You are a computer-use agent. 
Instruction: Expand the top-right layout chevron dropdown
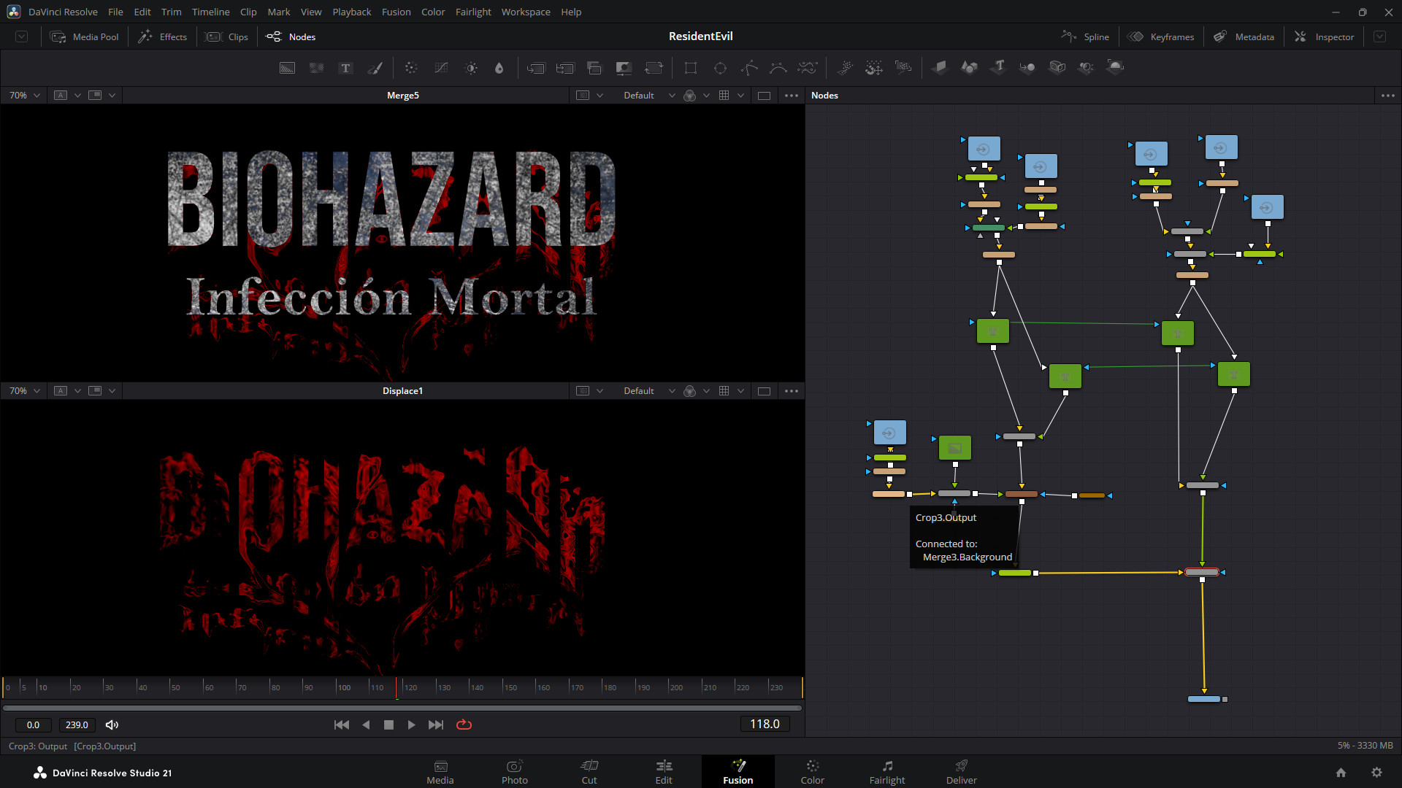(x=1379, y=36)
